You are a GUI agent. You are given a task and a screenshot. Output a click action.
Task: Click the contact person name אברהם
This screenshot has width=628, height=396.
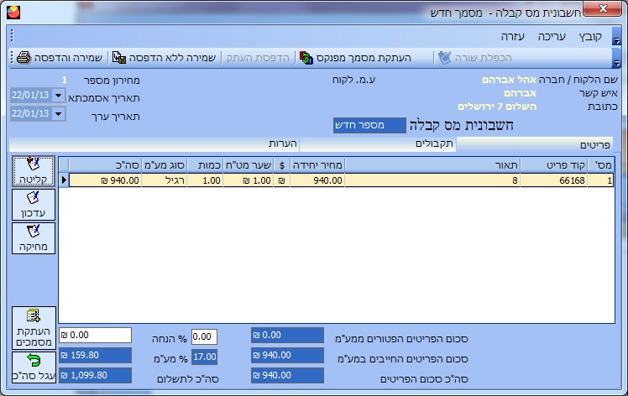pyautogui.click(x=520, y=93)
